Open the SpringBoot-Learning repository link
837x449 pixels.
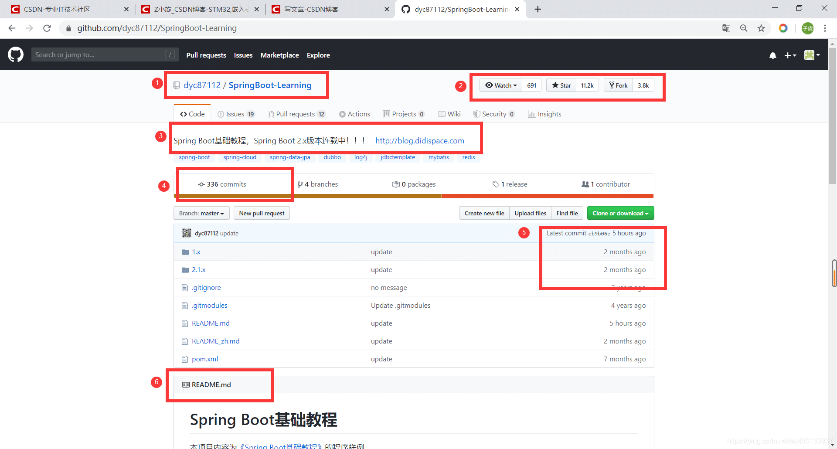(x=270, y=85)
